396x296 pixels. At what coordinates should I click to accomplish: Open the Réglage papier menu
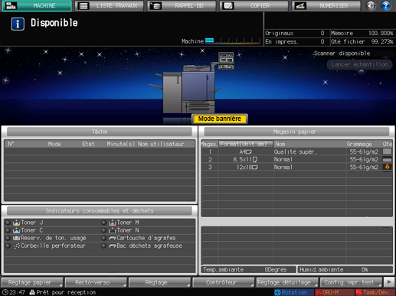(32, 282)
